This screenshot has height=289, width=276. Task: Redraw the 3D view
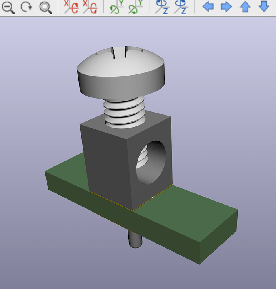(x=26, y=7)
